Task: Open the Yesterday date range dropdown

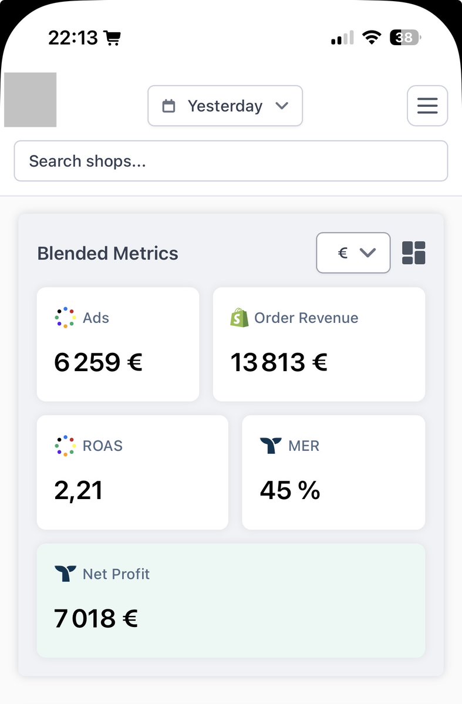Action: coord(225,106)
